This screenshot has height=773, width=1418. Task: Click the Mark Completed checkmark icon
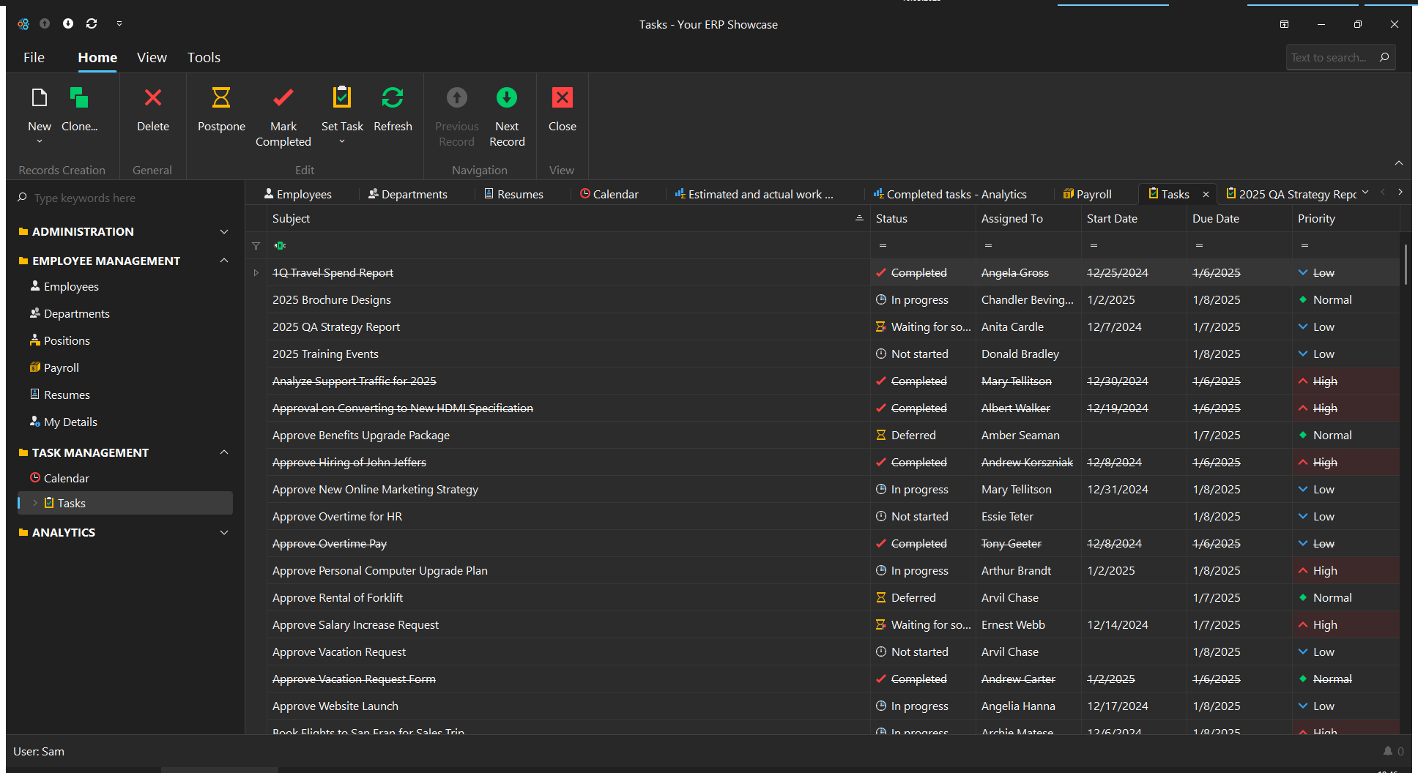pyautogui.click(x=283, y=98)
